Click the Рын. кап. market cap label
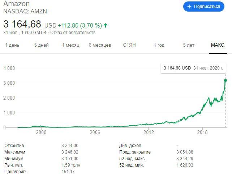 point(14,165)
